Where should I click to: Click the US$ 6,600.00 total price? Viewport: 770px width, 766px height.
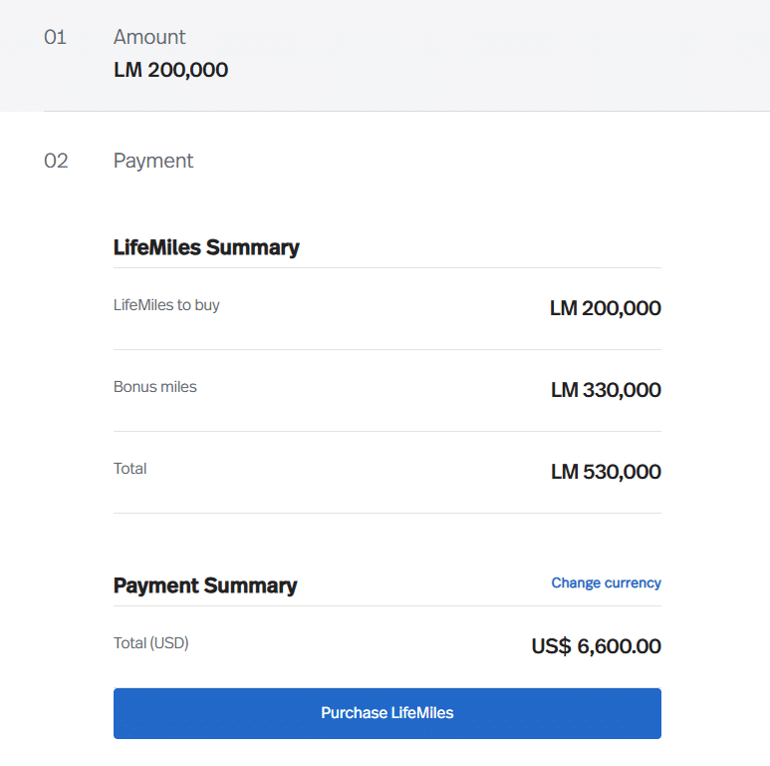click(596, 646)
